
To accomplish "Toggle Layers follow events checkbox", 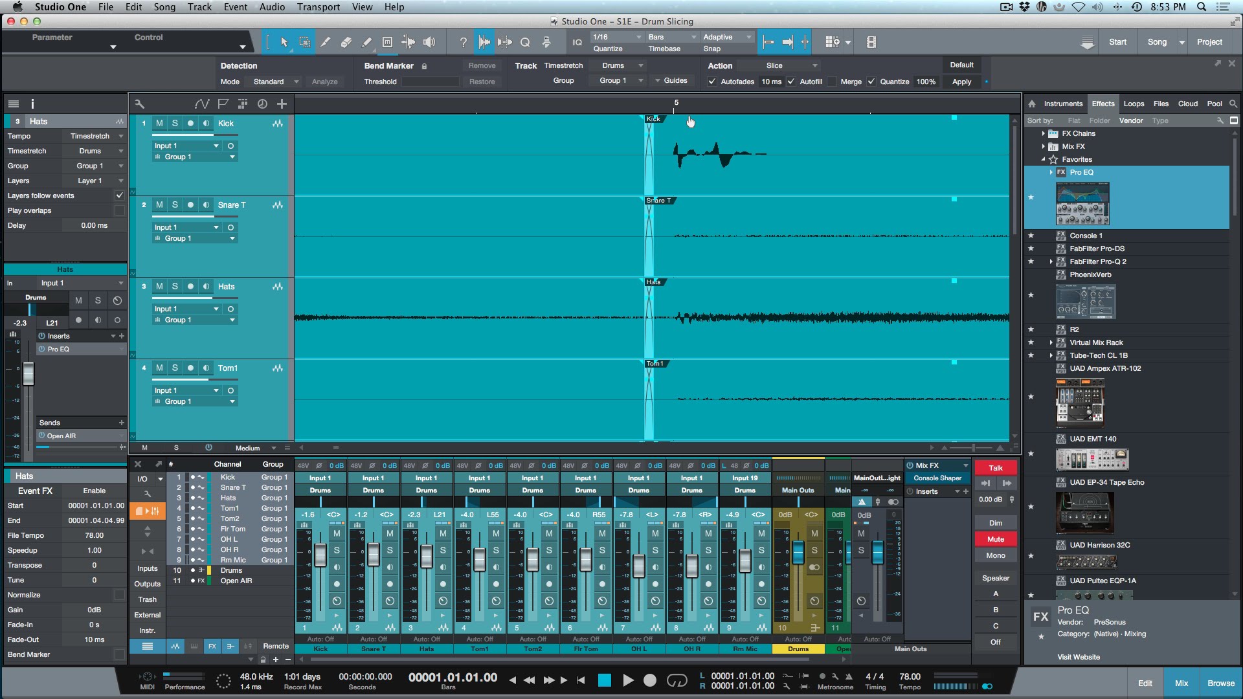I will pos(119,195).
